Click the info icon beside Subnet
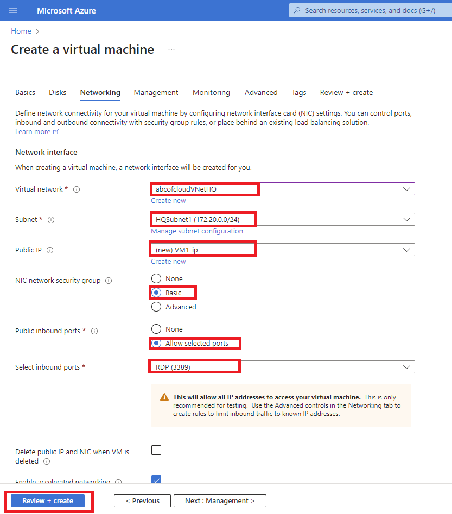Screen dimensions: 452x514 (x=50, y=220)
